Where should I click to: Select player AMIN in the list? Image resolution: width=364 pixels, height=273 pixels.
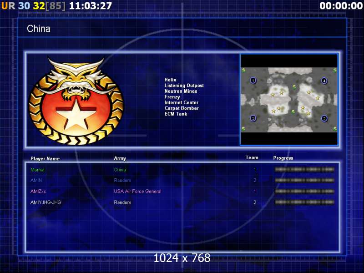click(36, 180)
